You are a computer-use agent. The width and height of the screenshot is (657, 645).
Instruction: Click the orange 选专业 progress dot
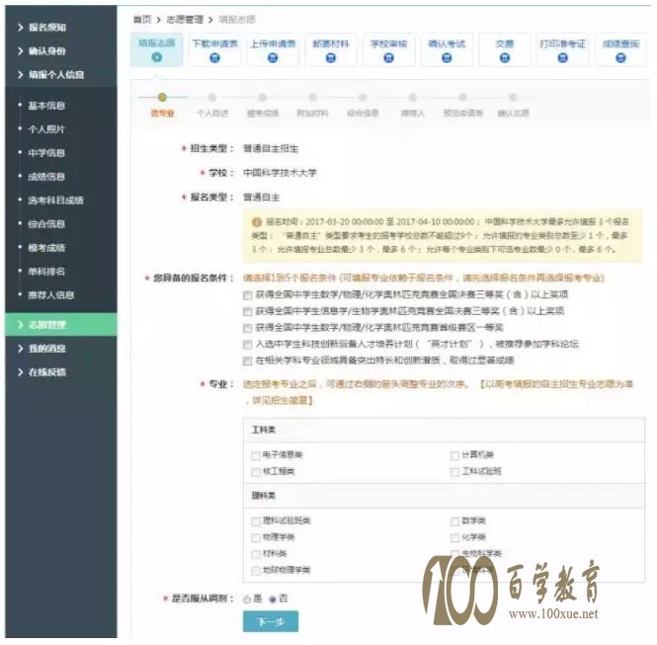pos(162,98)
